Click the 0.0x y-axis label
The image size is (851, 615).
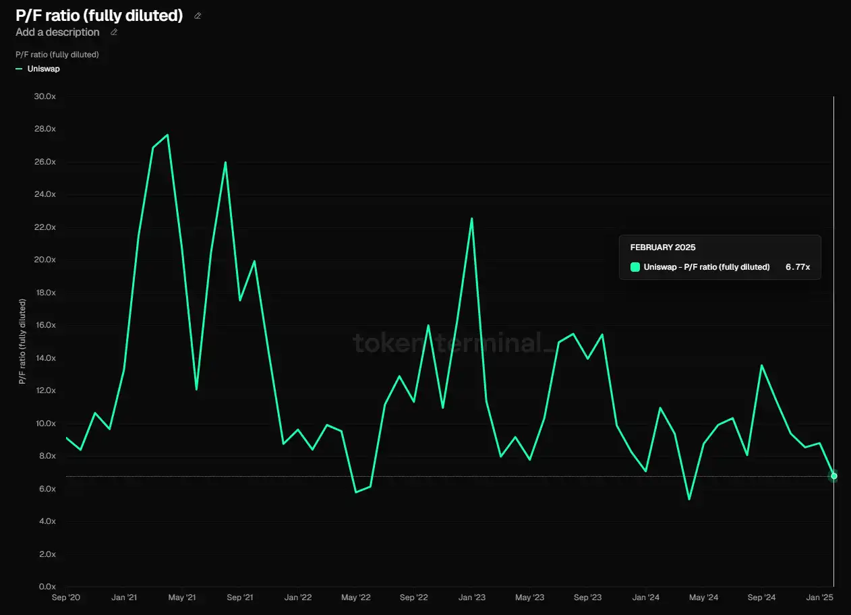[x=47, y=587]
